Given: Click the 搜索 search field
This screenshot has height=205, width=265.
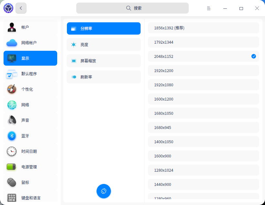Looking at the screenshot, I should tap(132, 8).
